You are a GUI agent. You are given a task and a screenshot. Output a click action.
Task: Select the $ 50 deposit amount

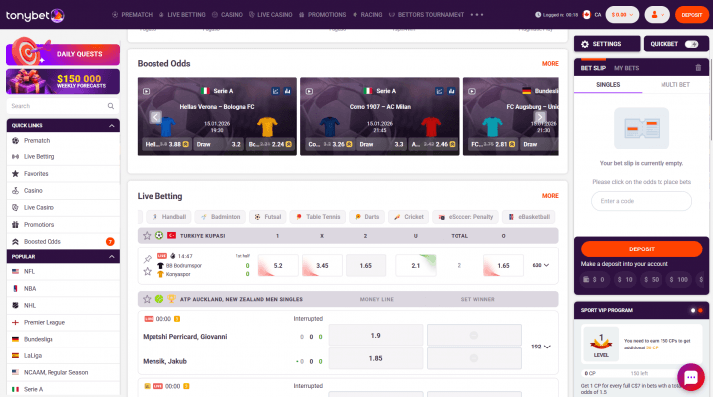pyautogui.click(x=652, y=279)
